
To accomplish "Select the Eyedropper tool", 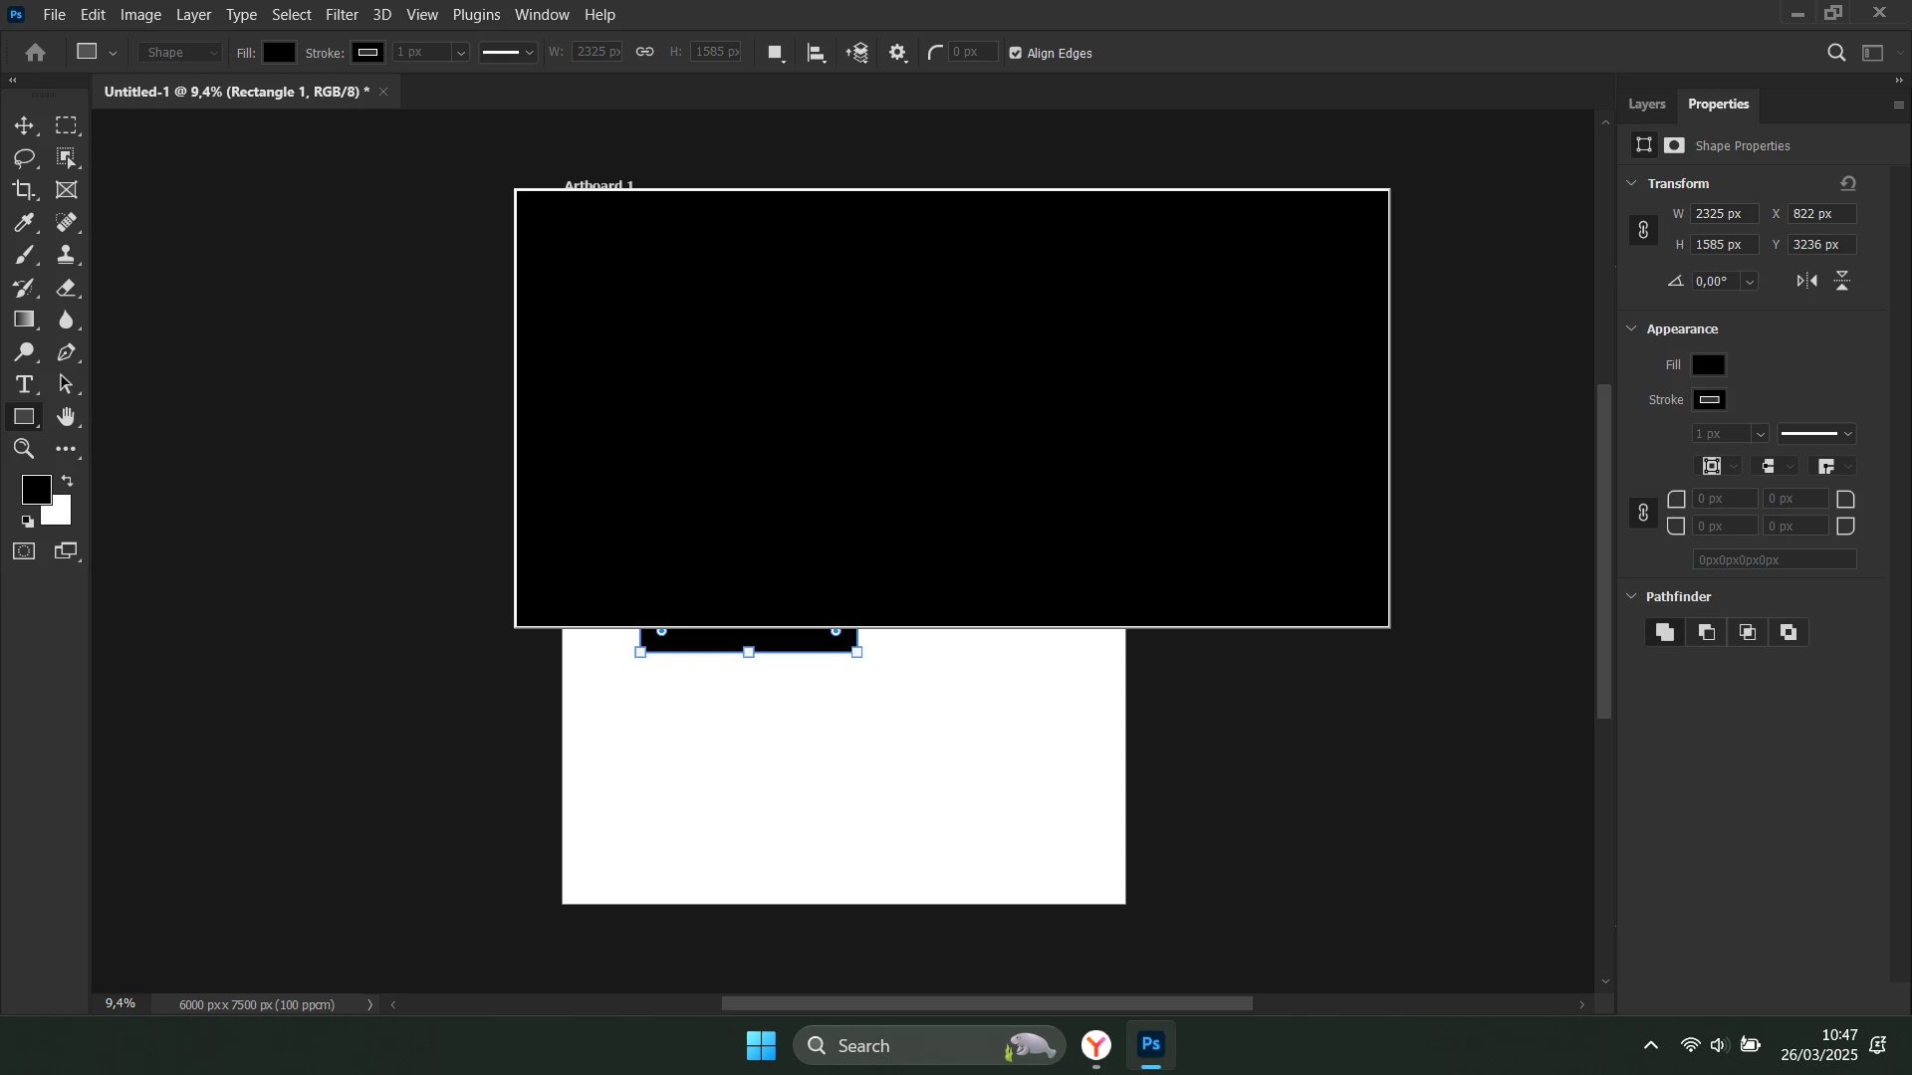I will click(x=24, y=223).
